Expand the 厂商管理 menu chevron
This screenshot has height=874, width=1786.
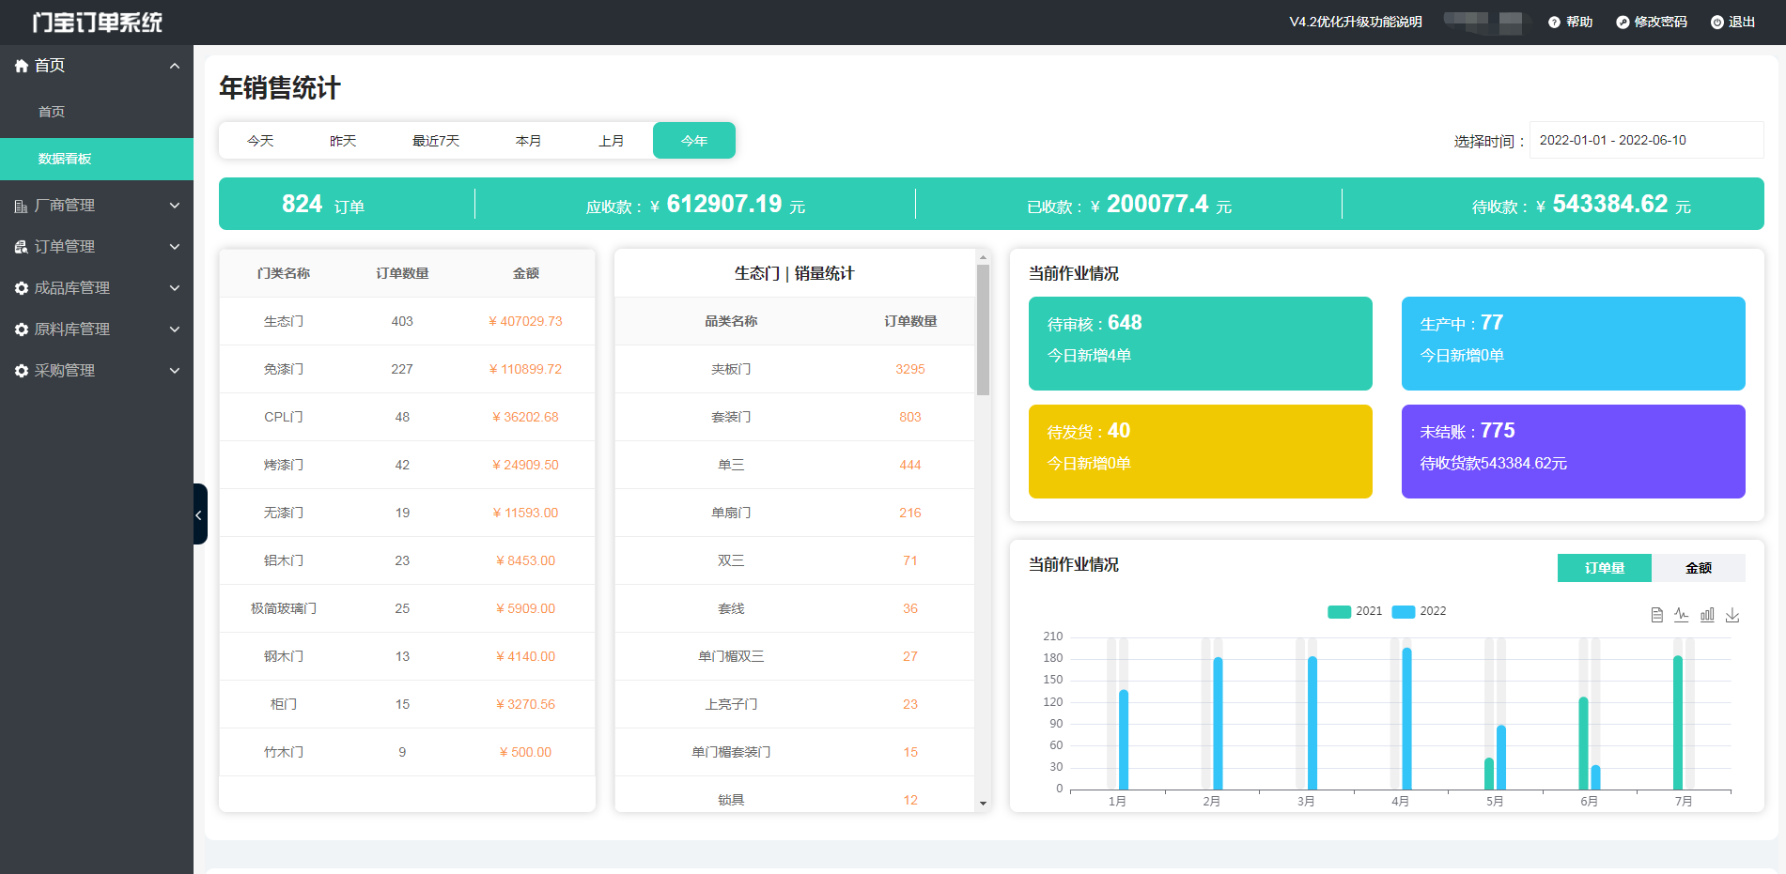[x=175, y=206]
